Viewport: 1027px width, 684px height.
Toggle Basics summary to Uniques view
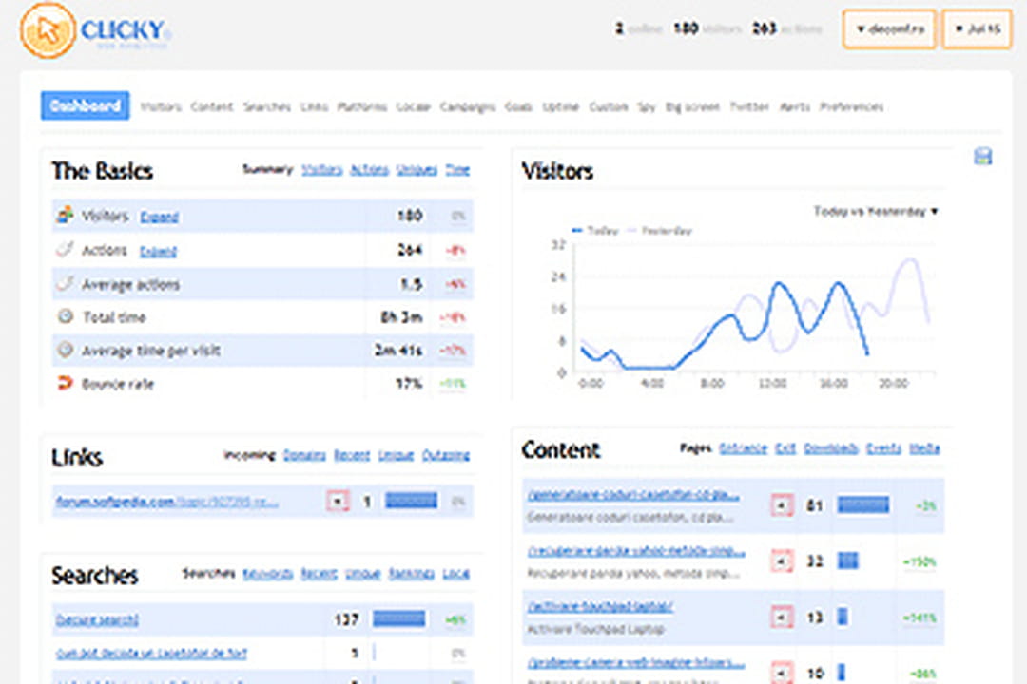click(x=416, y=169)
